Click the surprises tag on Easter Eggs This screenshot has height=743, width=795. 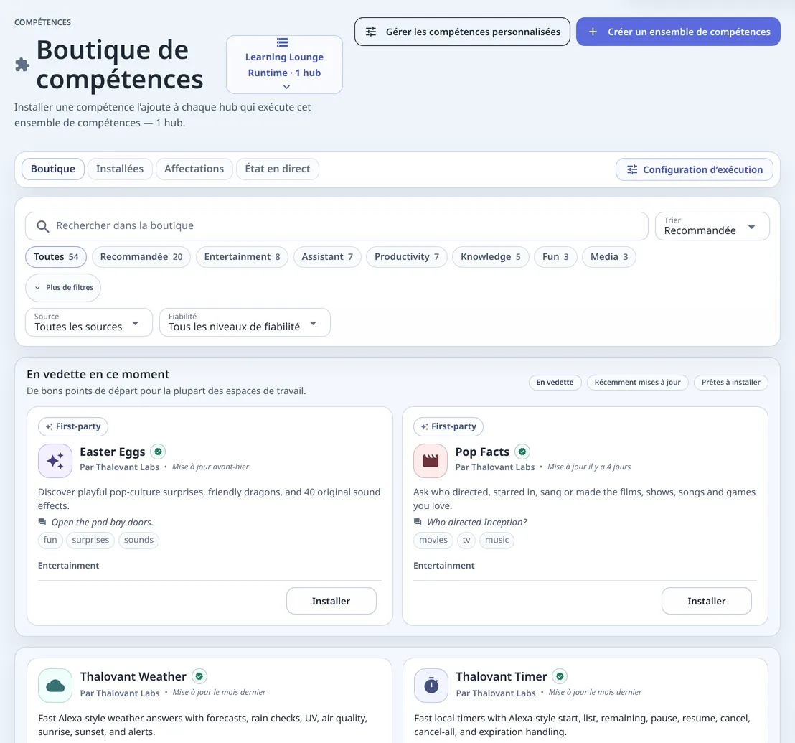click(x=90, y=540)
